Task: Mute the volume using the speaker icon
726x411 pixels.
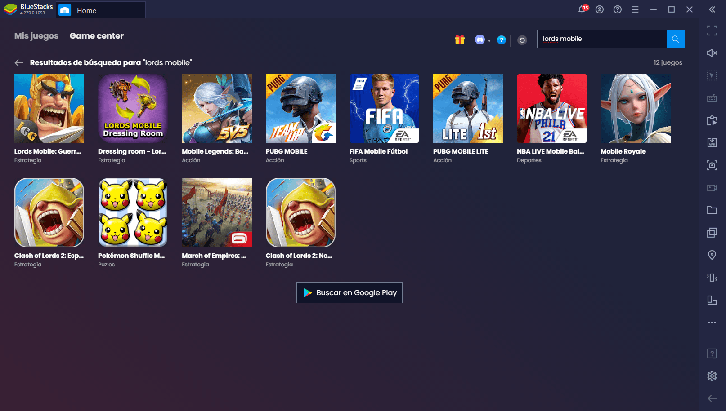Action: pyautogui.click(x=712, y=53)
